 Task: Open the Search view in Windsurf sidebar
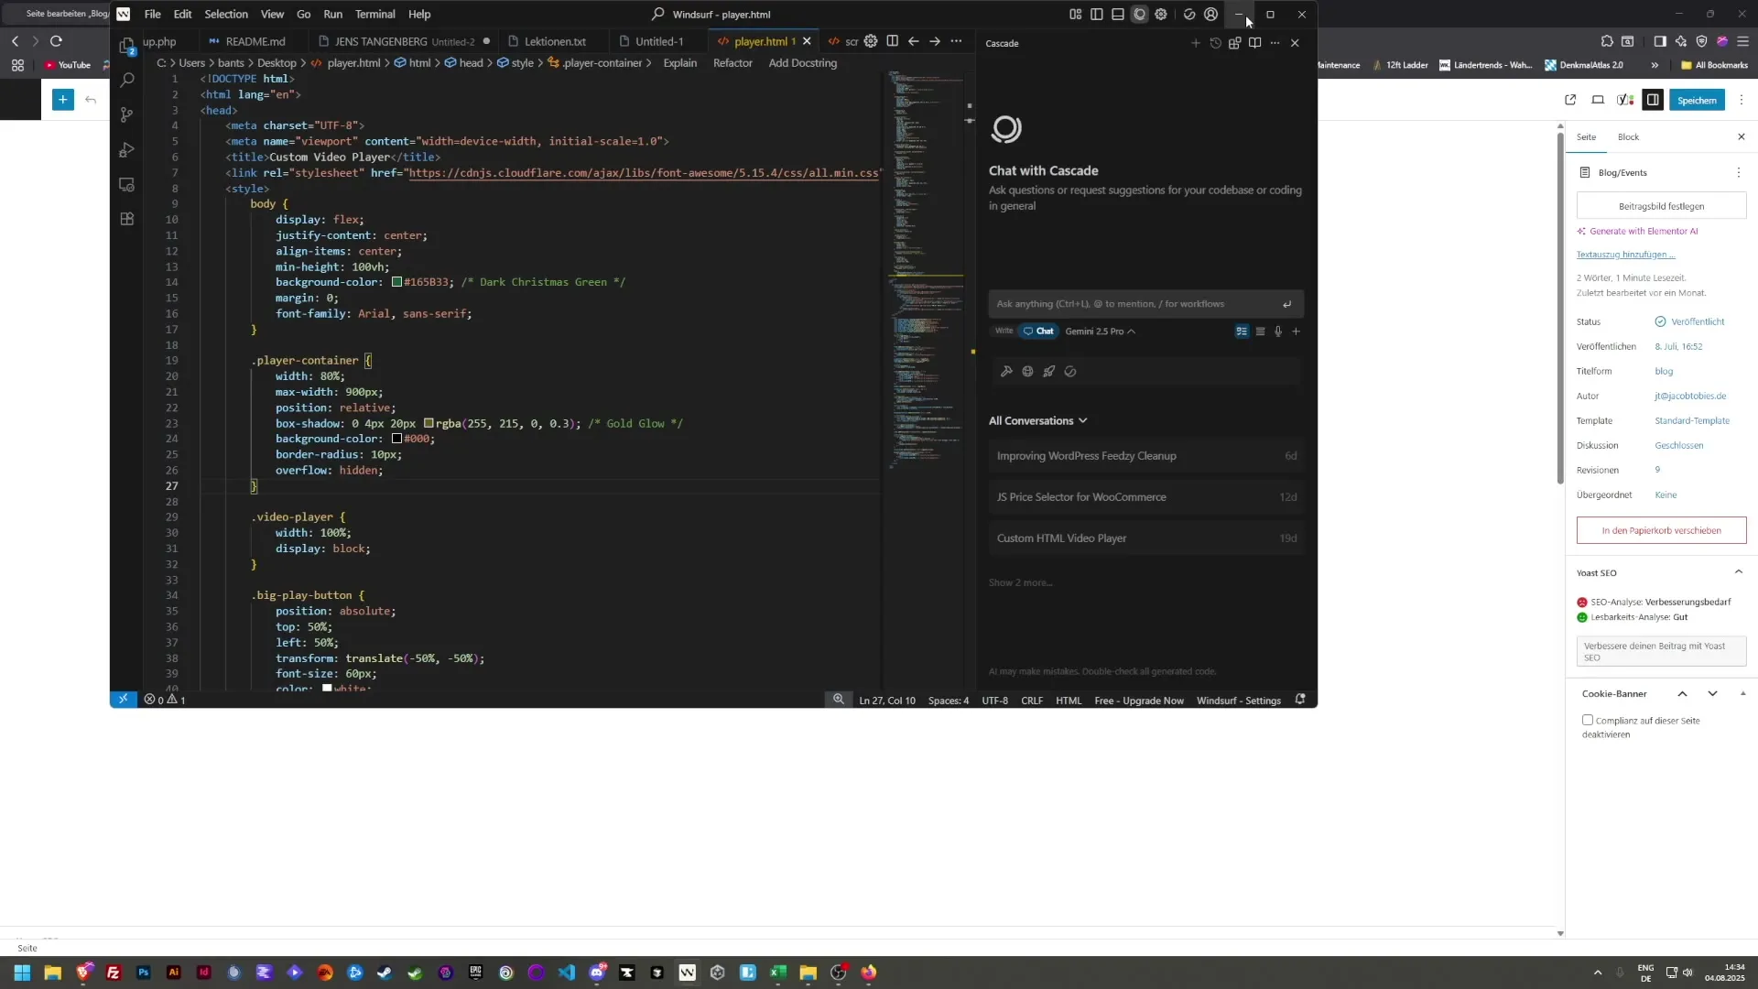[x=127, y=80]
